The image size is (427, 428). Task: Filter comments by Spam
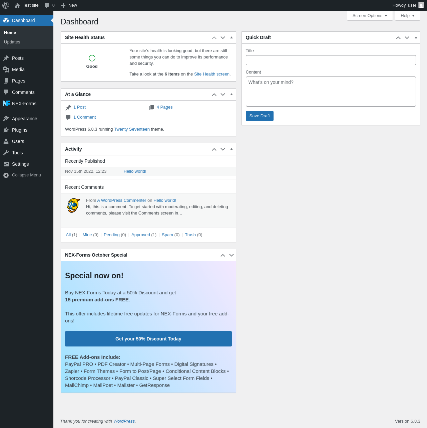pos(167,235)
